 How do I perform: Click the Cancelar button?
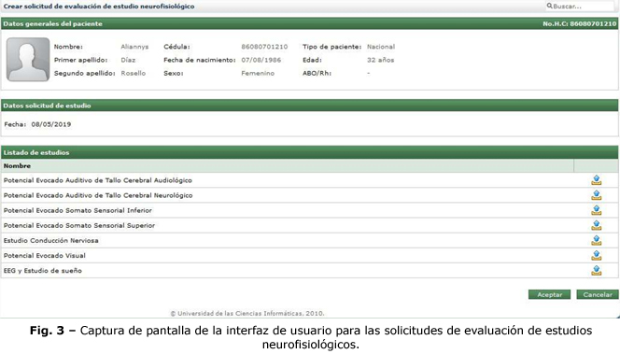click(598, 294)
